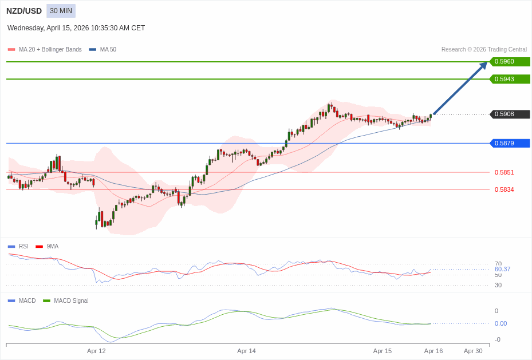Click the Research © 2026 Trading Central credit
This screenshot has height=360, width=532.
point(484,50)
